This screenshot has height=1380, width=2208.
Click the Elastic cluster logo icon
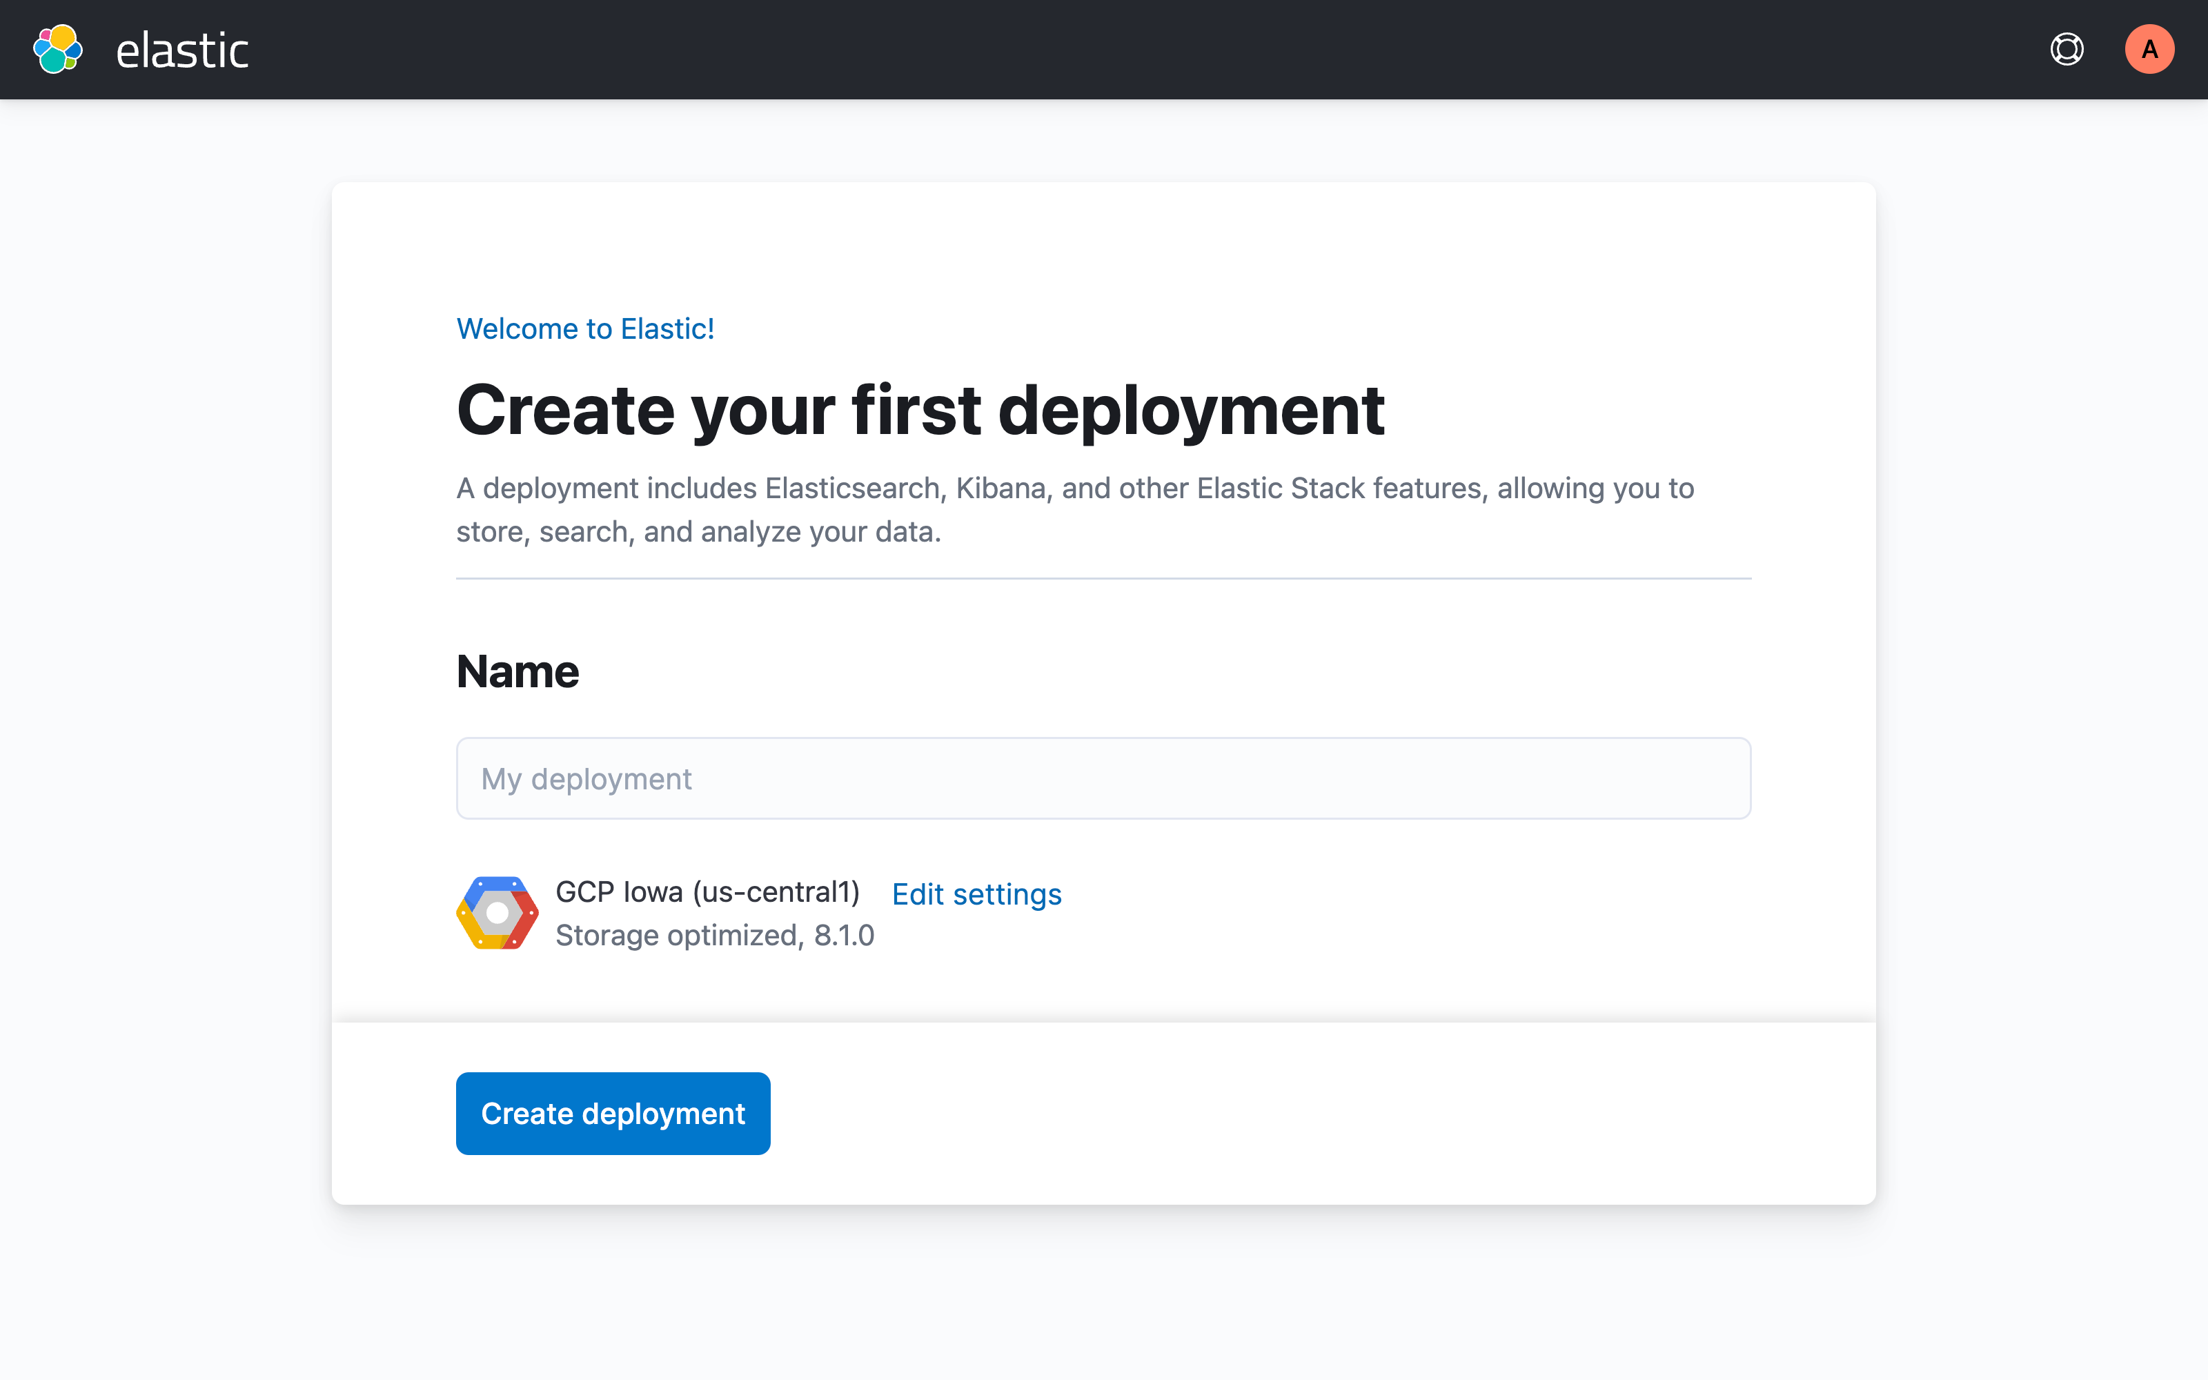click(57, 49)
